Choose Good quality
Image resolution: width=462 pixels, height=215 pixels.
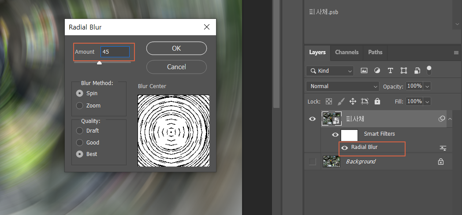click(x=79, y=143)
